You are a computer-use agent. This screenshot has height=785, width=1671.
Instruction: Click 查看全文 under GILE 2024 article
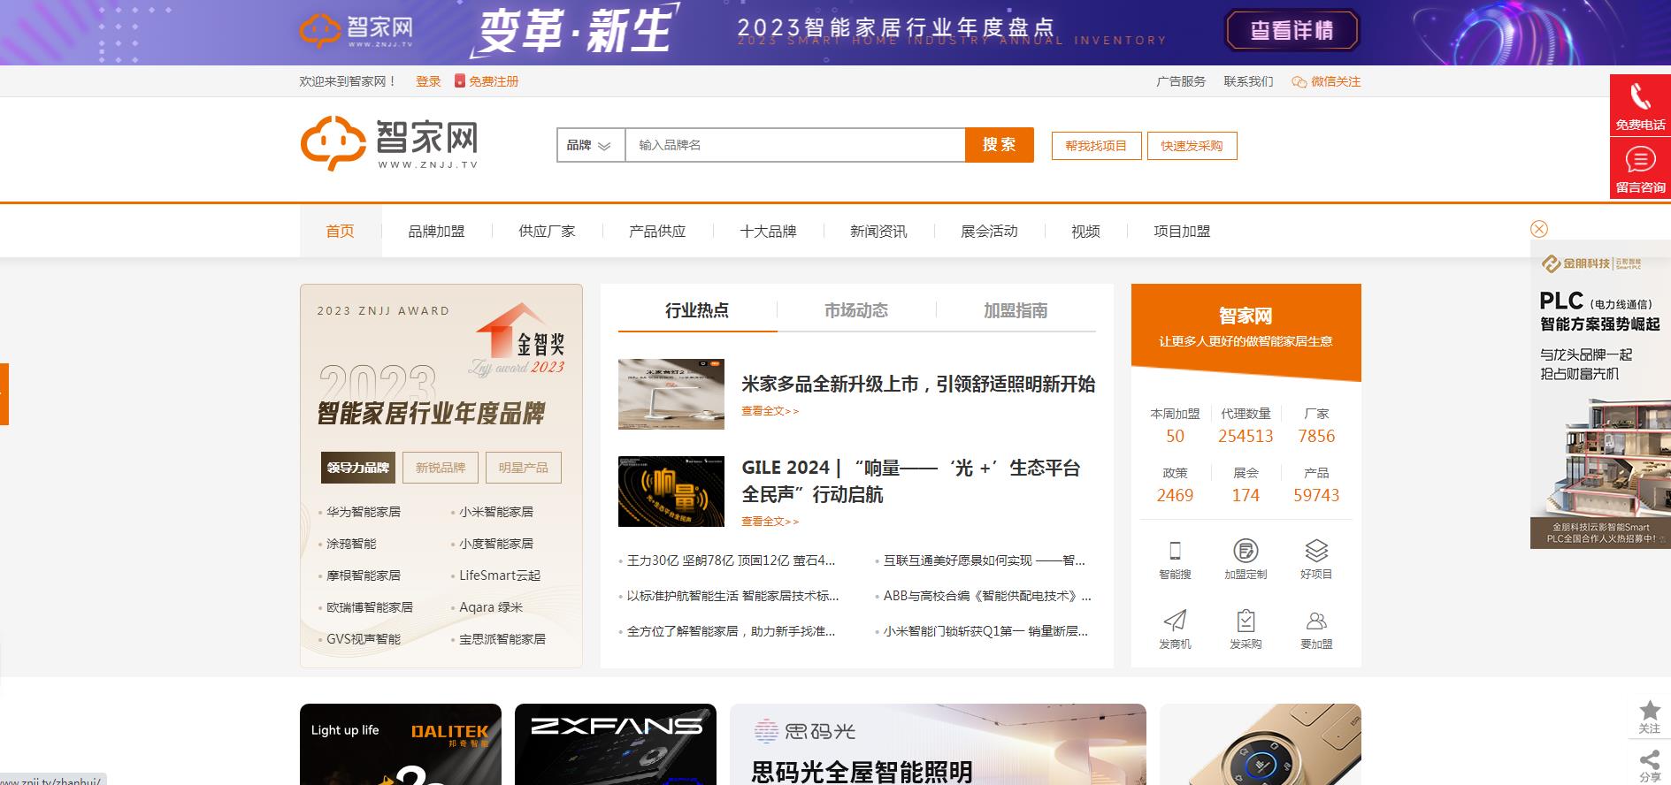pyautogui.click(x=770, y=522)
